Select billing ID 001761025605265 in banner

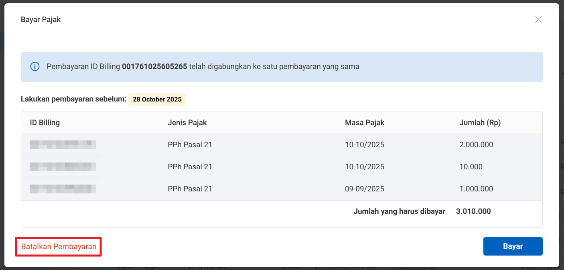[154, 67]
